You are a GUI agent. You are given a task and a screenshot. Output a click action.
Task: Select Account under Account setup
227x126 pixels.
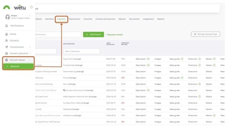pos(18,67)
